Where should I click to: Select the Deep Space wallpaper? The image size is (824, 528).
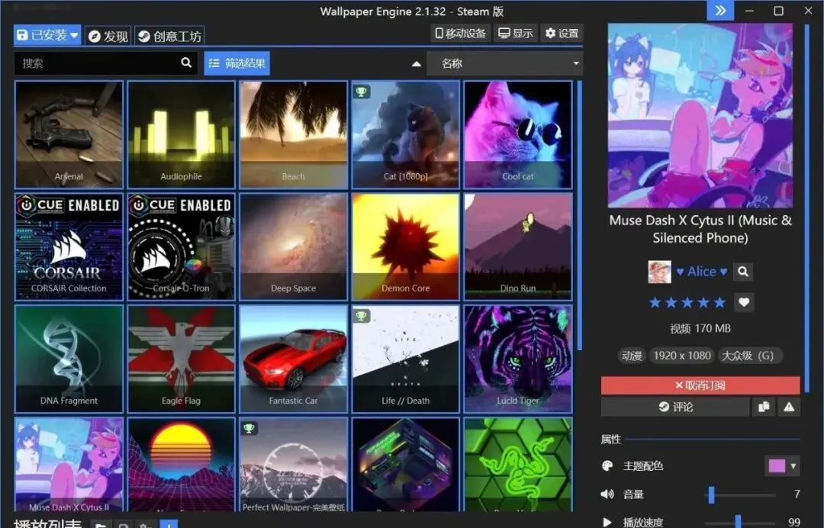coord(293,246)
